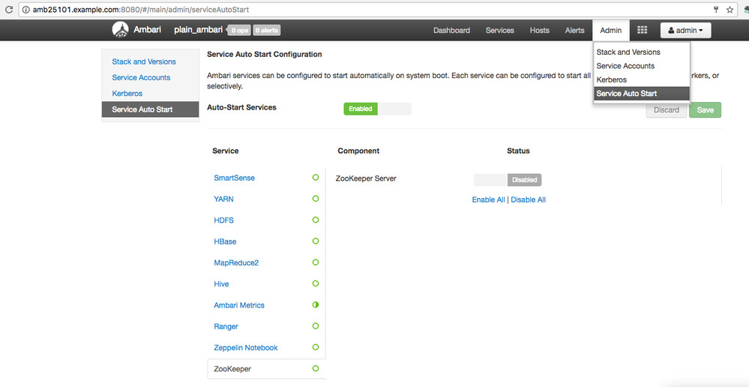Click the Disable All link

(x=529, y=199)
